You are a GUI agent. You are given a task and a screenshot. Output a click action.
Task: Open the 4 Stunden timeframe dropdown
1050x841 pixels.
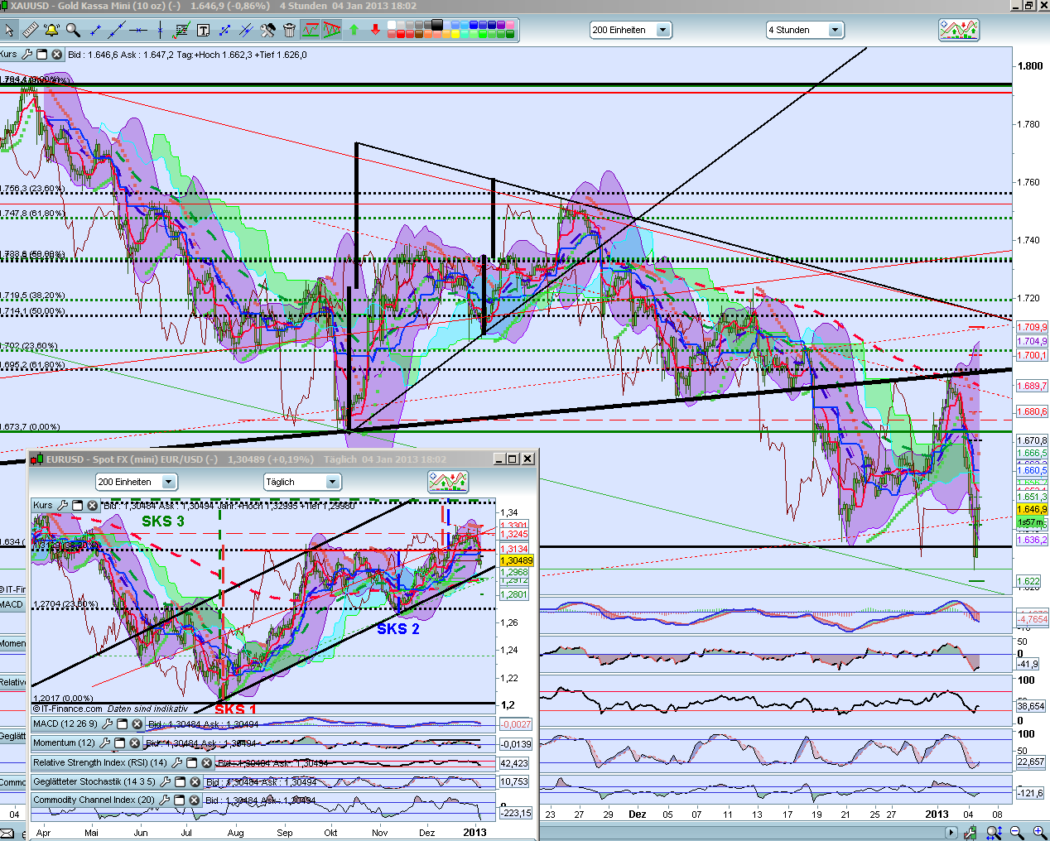tap(804, 30)
